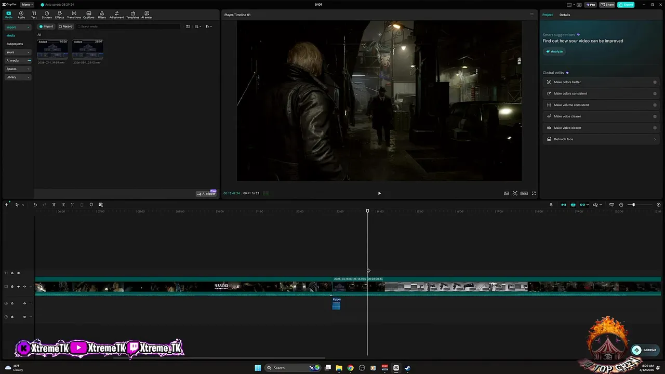Click the Split clip tool
This screenshot has width=665, height=374.
54,205
